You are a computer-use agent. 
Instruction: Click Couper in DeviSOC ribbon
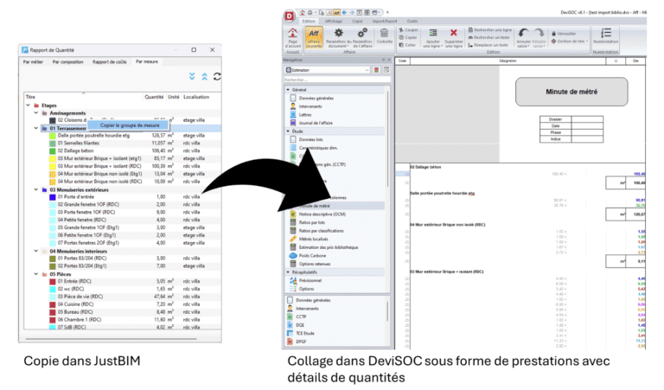point(409,30)
